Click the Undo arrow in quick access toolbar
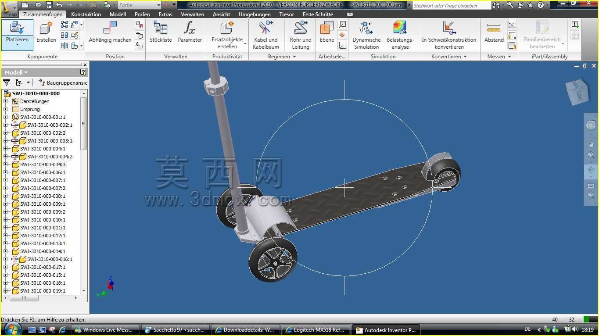Viewport: 599px width, 336px height. [x=60, y=5]
